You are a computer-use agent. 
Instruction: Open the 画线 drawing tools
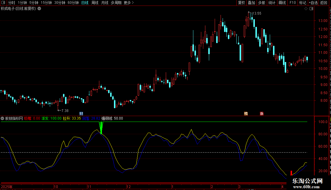click(282, 3)
